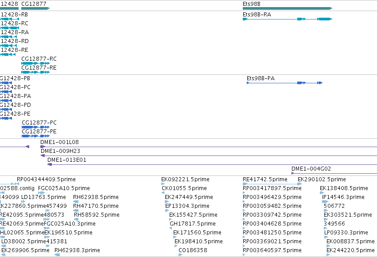Select the DME1-004G02 clone feature
The height and width of the screenshot is (257, 377).
pos(334,173)
